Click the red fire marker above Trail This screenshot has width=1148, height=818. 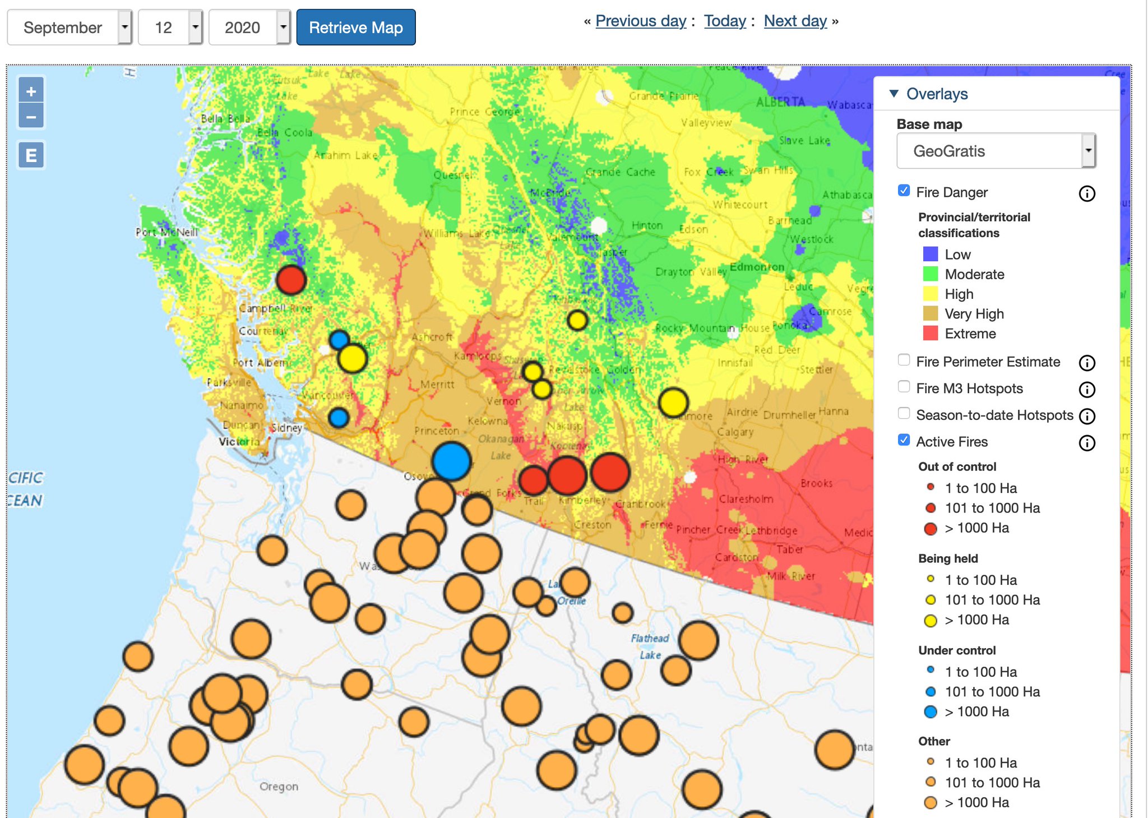pos(533,480)
